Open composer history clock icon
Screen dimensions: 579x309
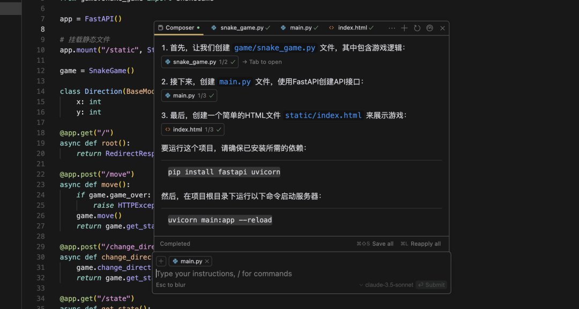tap(417, 28)
